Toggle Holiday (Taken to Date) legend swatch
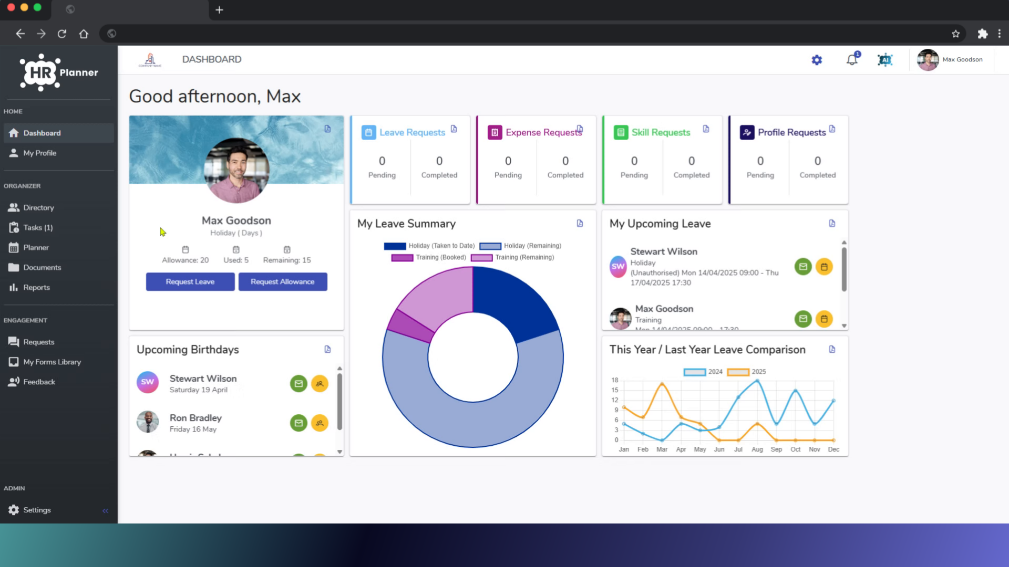The image size is (1009, 567). click(x=395, y=246)
